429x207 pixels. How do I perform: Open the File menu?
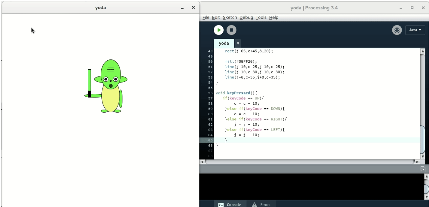[x=206, y=17]
